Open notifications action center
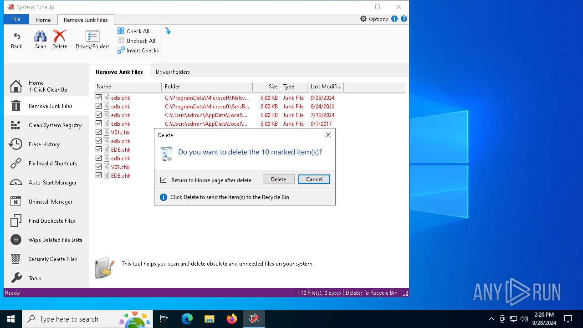Viewport: 583px width, 328px height. [568, 319]
